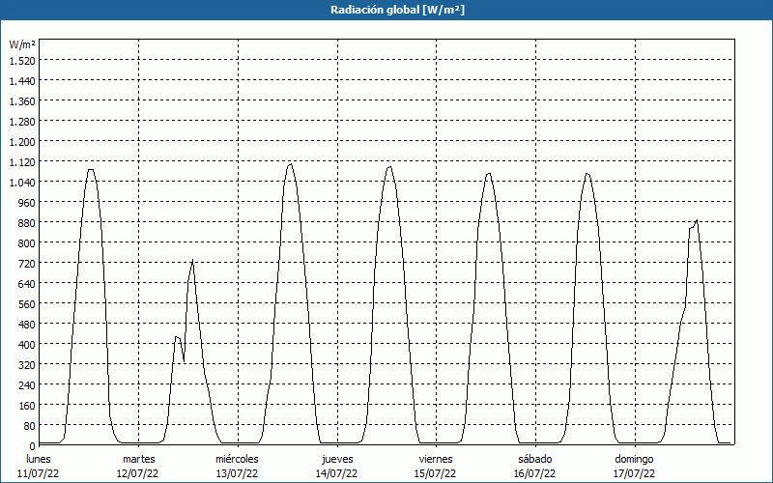The width and height of the screenshot is (773, 483).
Task: Click the 1.040 y-axis value
Action: coord(22,183)
